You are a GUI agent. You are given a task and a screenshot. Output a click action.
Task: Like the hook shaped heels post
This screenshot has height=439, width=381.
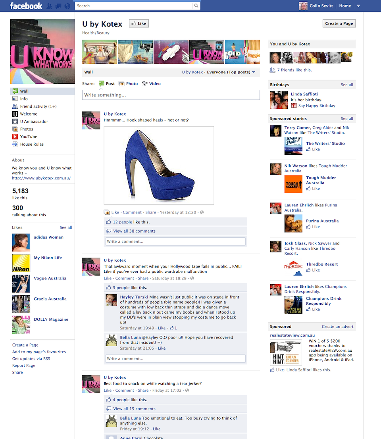pos(115,212)
